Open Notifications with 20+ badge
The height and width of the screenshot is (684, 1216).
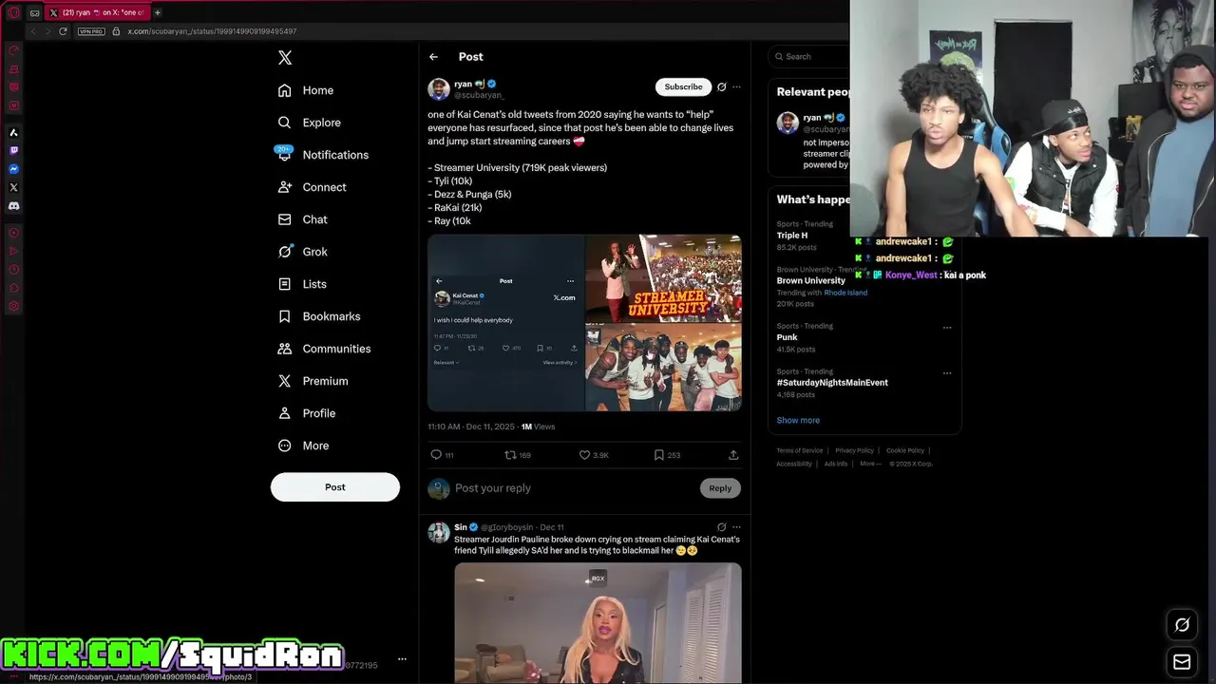321,155
